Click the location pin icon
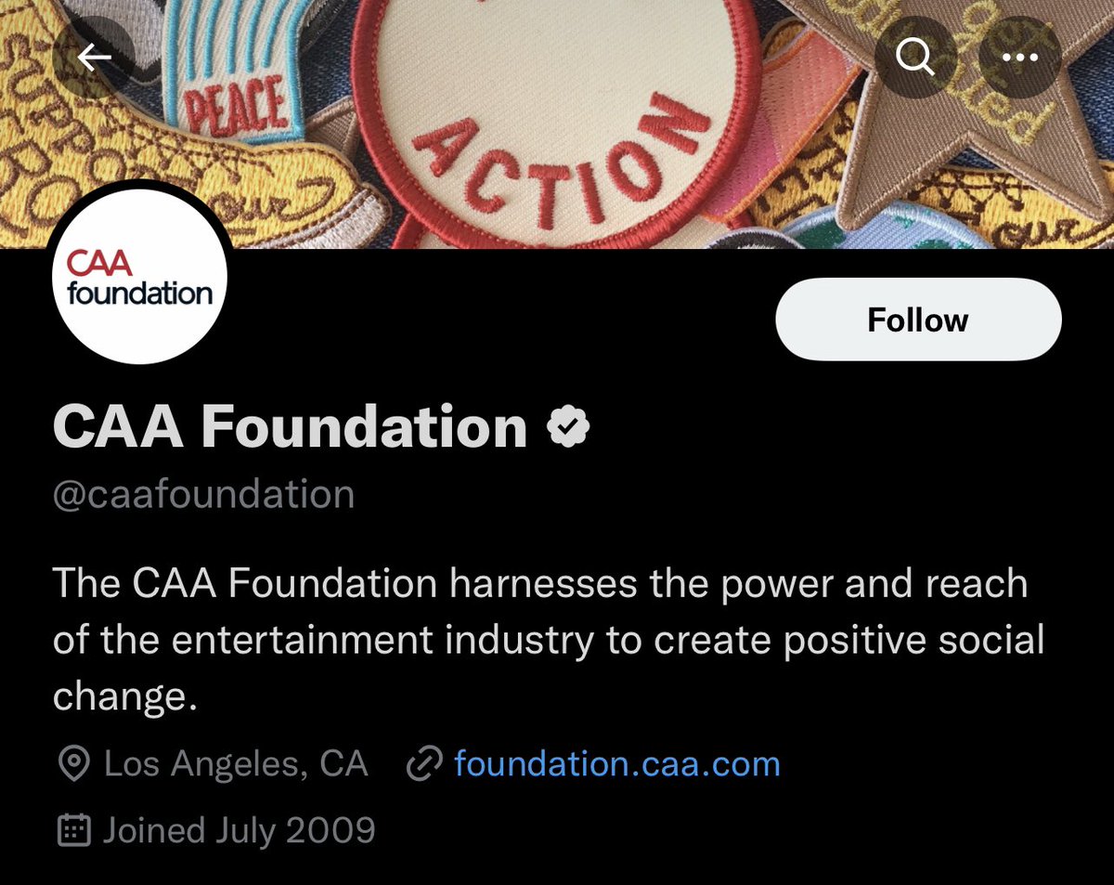1114x885 pixels. pos(73,764)
